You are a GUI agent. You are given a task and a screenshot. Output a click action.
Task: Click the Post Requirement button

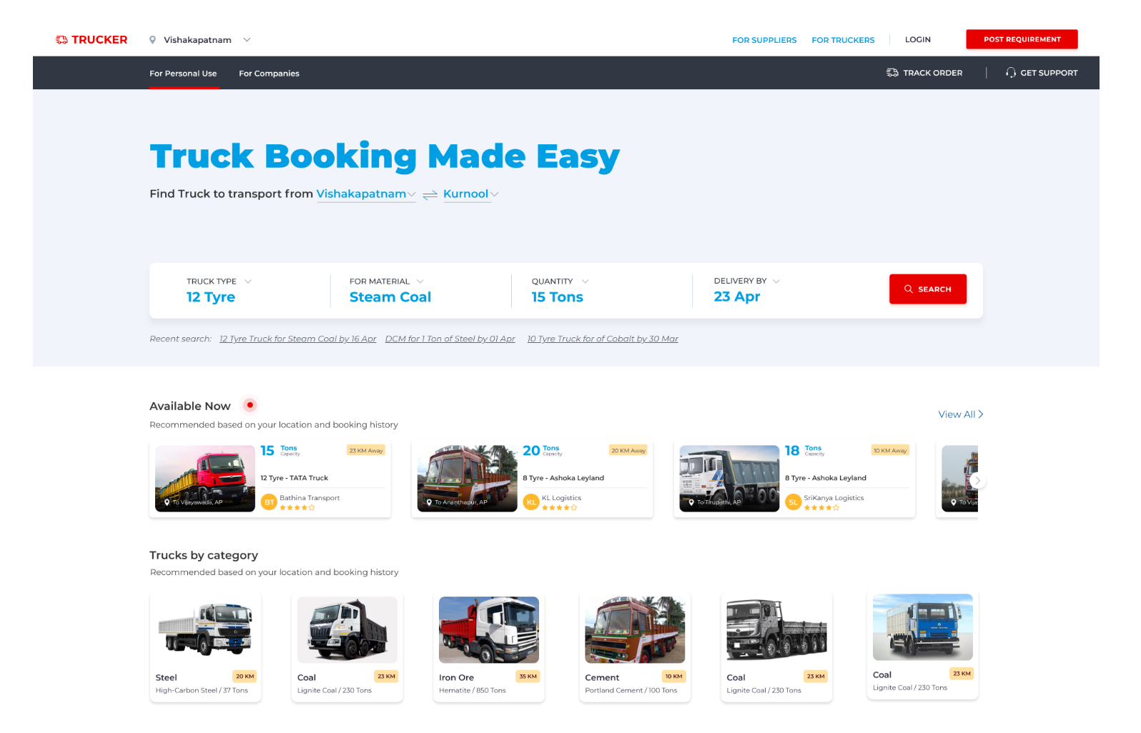pyautogui.click(x=1021, y=39)
